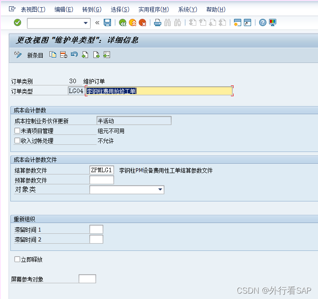
Task: Open the 选择(S) menu
Action: pyautogui.click(x=120, y=9)
